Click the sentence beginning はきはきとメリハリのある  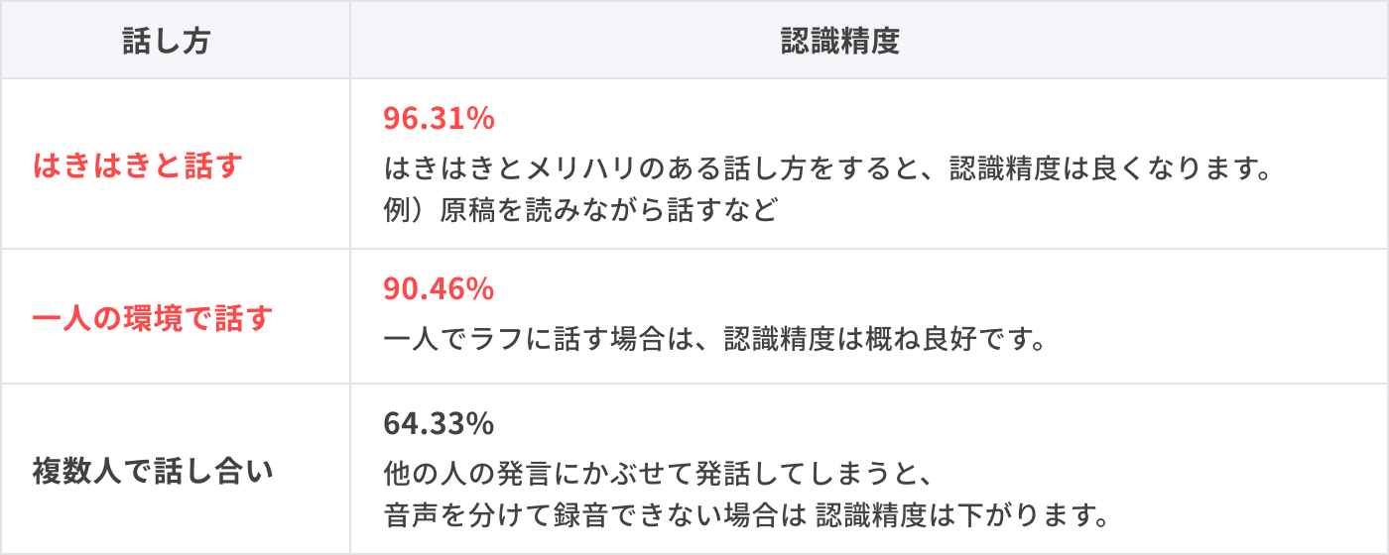pyautogui.click(x=827, y=166)
